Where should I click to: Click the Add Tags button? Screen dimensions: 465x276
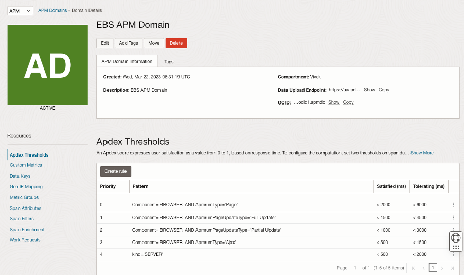point(129,43)
